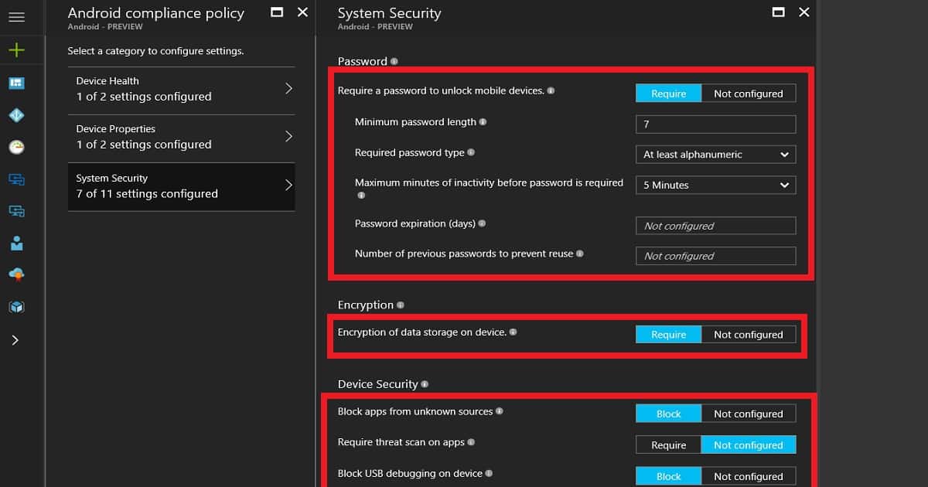Expand the Device Properties chevron

pyautogui.click(x=288, y=137)
